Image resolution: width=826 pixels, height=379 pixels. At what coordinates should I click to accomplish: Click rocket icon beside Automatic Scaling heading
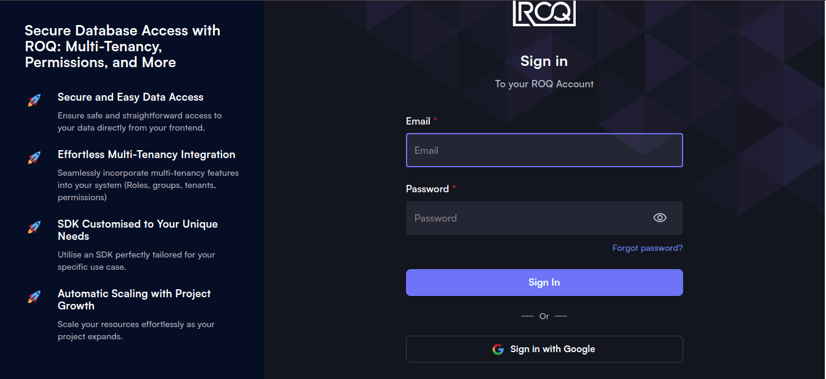tap(34, 297)
